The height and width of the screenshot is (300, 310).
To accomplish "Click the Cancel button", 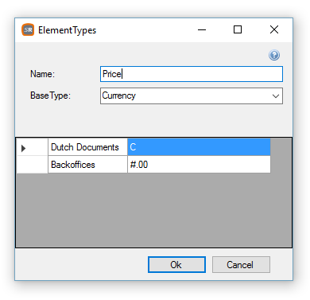I will (241, 264).
